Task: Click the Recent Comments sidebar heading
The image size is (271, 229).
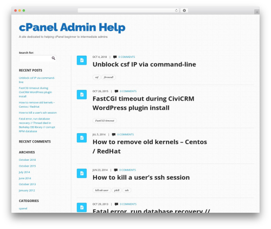Action: 35,142
